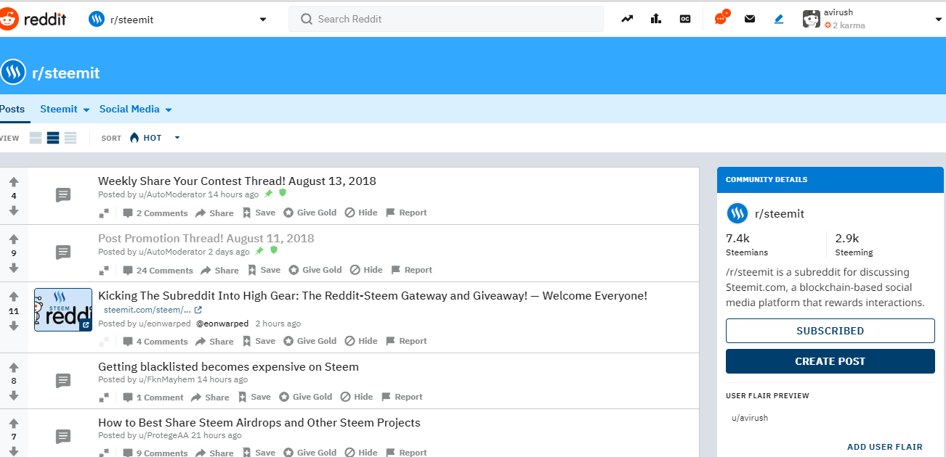Click the create post pencil icon
This screenshot has height=457, width=946.
tap(779, 19)
